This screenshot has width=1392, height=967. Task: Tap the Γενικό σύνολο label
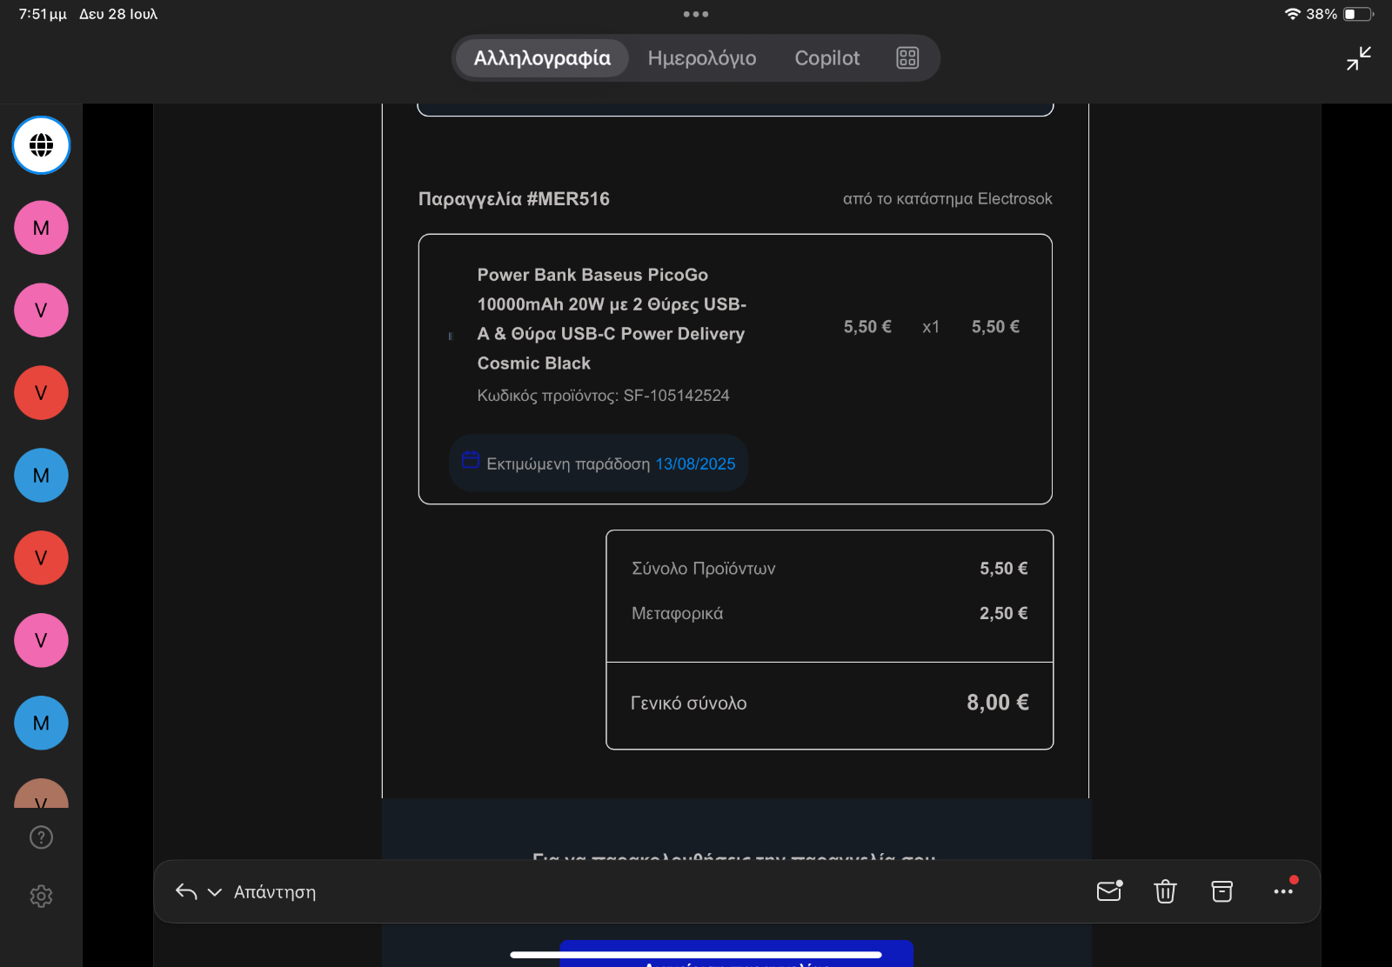[x=688, y=704]
